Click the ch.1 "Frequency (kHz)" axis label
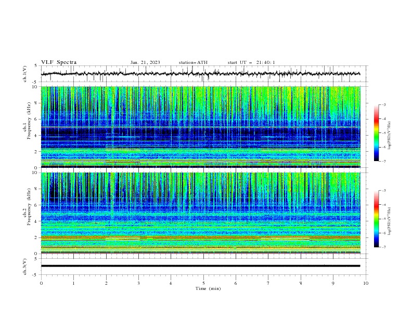 (x=29, y=121)
